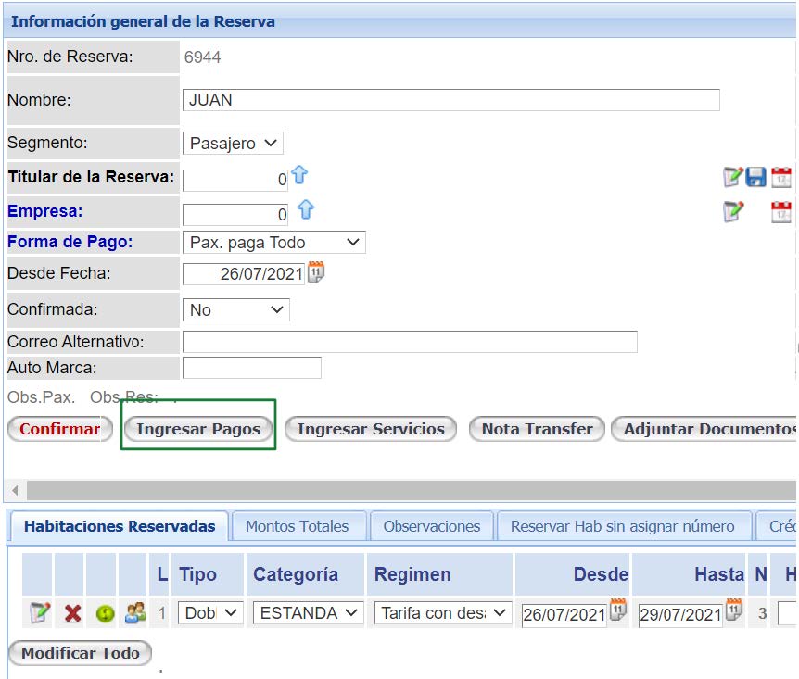This screenshot has height=679, width=799.
Task: Switch to the Montos Totales tab
Action: (298, 524)
